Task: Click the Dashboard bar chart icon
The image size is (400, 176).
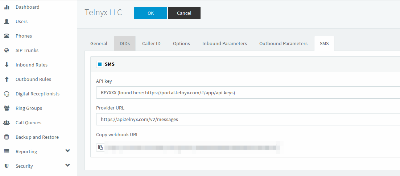Action: 7,7
